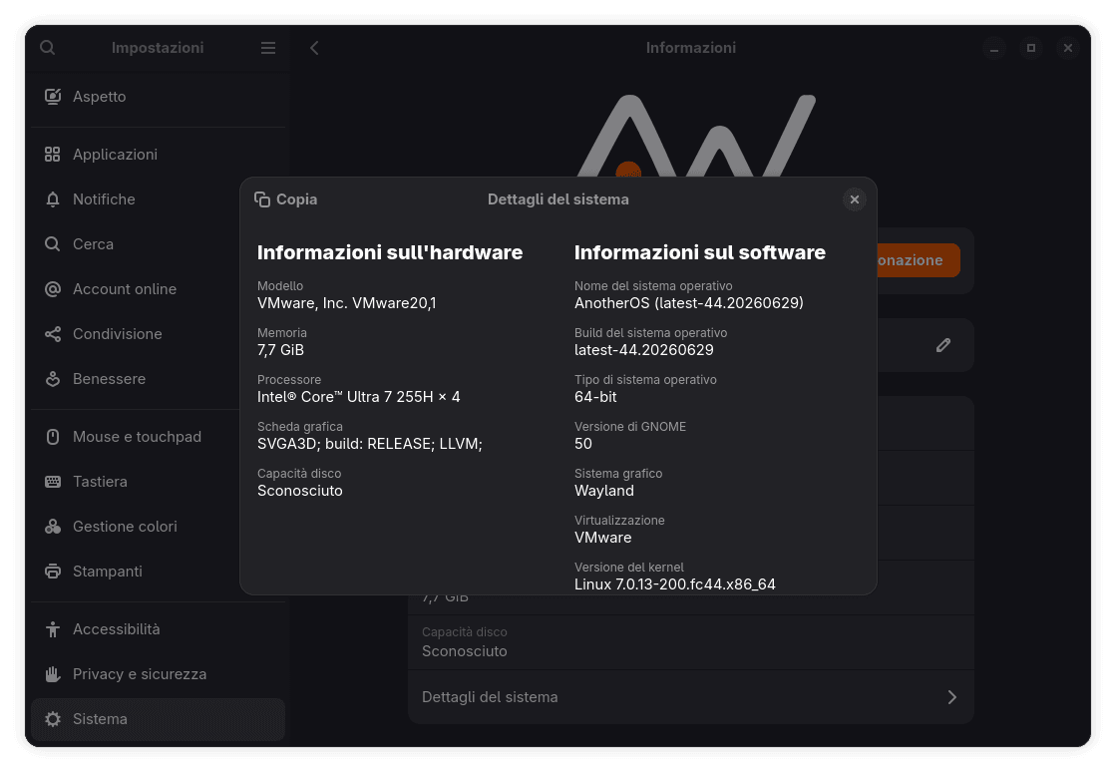The height and width of the screenshot is (772, 1116).
Task: Click 'AnotherOS (latest-44.20260629)' OS name
Action: [689, 303]
